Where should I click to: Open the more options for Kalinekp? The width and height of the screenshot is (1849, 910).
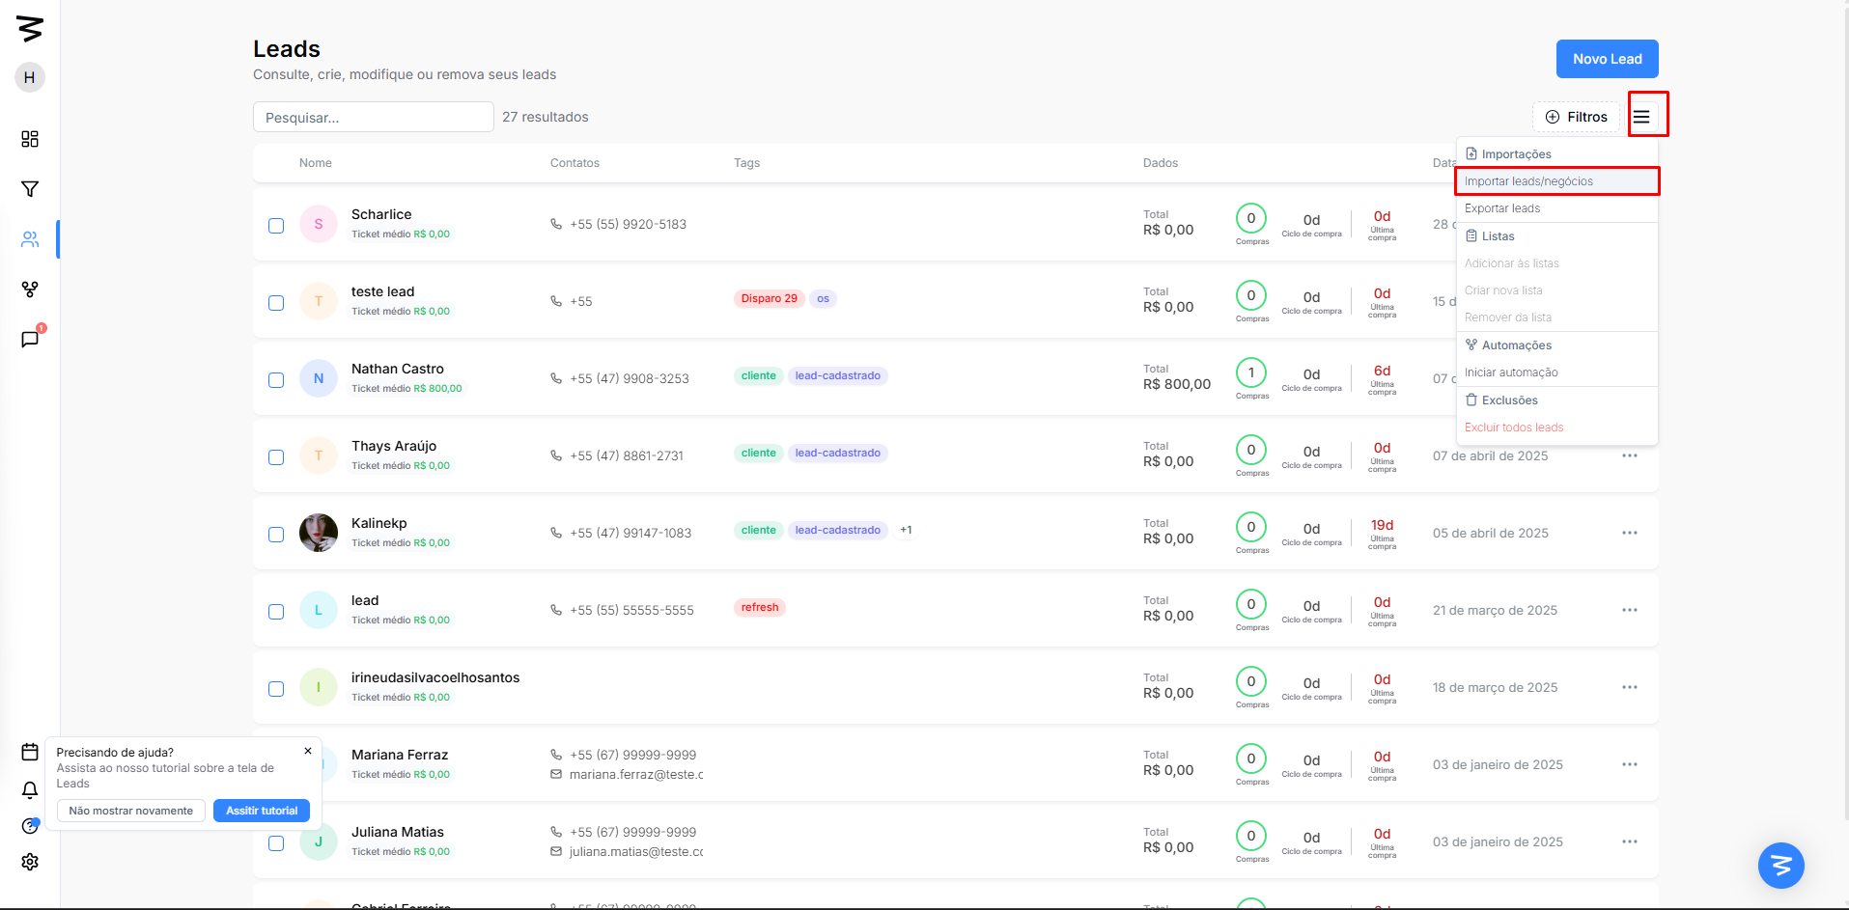[1630, 533]
